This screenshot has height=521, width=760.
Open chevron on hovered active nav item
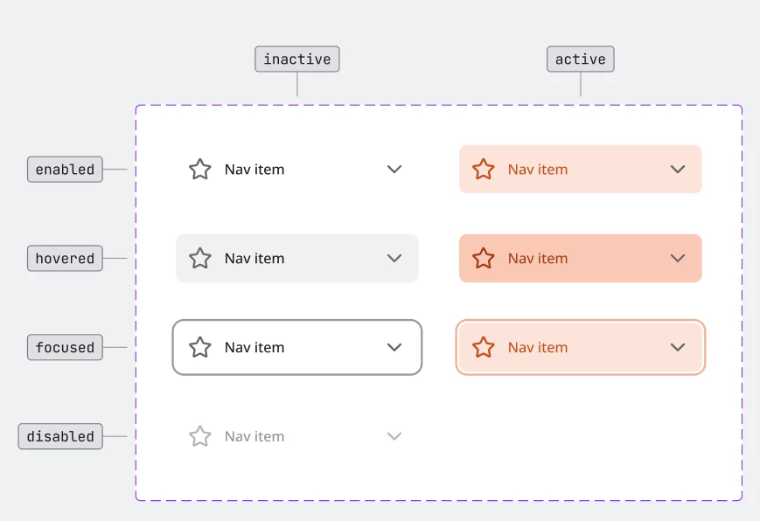(x=678, y=259)
